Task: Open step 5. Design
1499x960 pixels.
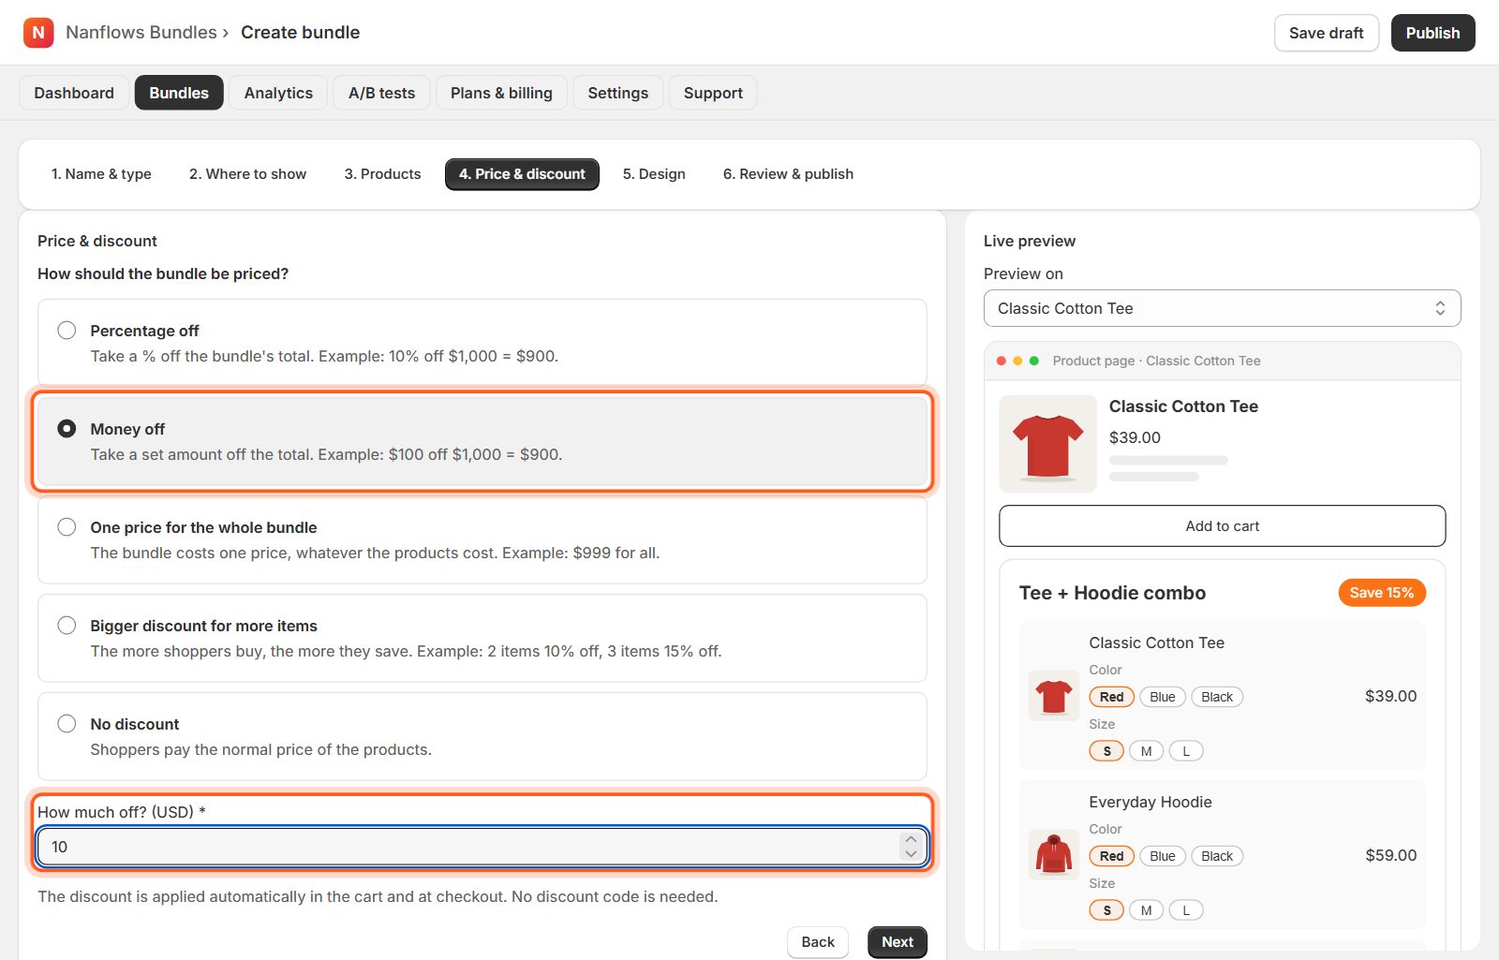Action: point(654,174)
